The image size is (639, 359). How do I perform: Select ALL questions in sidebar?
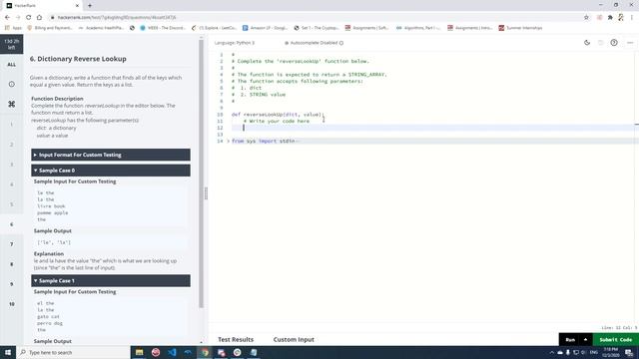[x=11, y=64]
